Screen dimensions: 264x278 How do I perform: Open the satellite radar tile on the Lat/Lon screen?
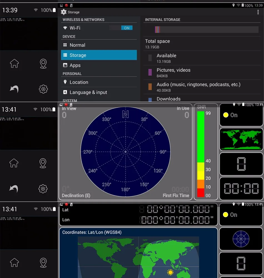241,239
